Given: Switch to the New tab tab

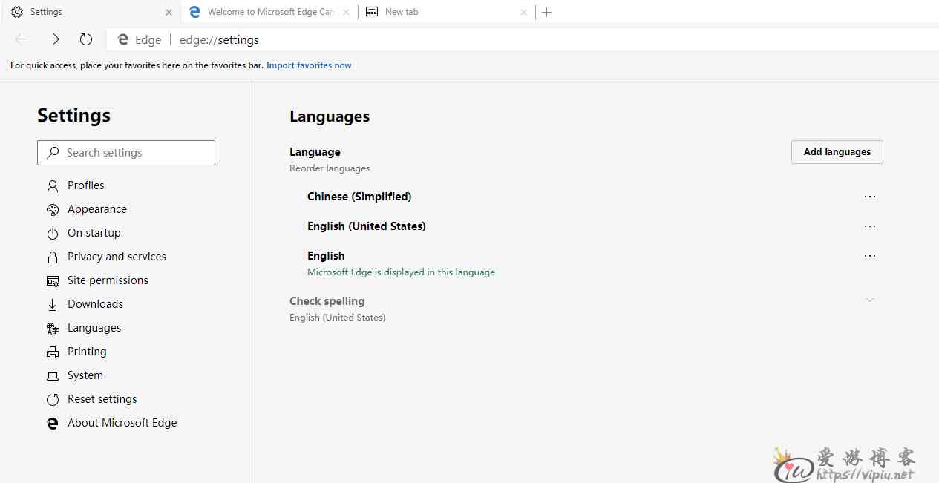Looking at the screenshot, I should click(x=445, y=12).
